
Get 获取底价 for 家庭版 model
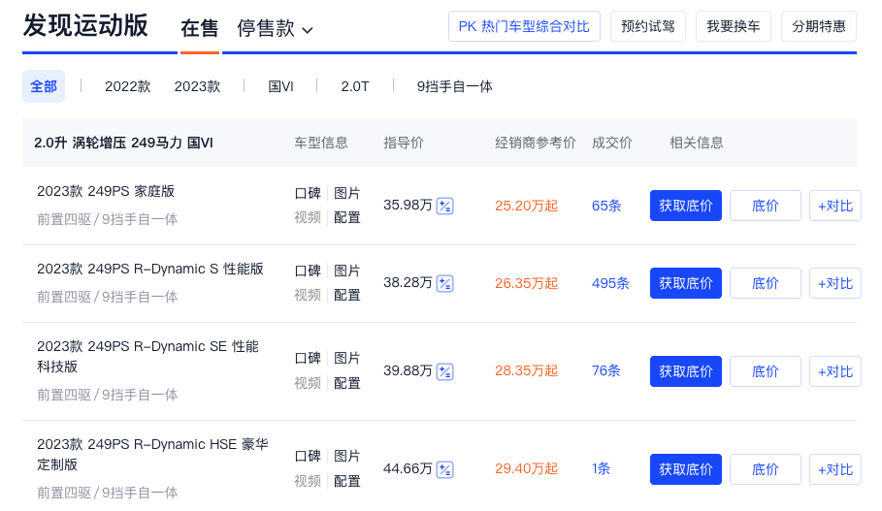click(x=686, y=206)
